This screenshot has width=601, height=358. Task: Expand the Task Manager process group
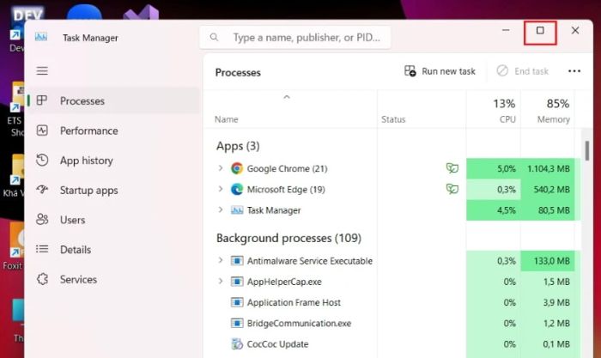point(221,210)
